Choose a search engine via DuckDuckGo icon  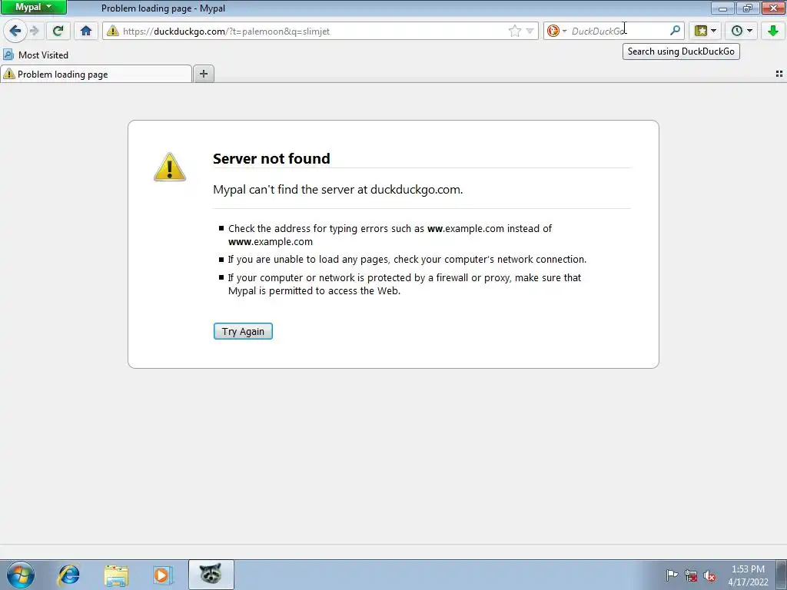tap(556, 31)
